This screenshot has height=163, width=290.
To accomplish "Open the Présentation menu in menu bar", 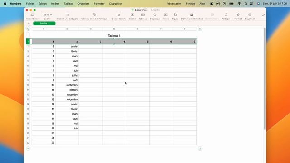I will pyautogui.click(x=174, y=4).
